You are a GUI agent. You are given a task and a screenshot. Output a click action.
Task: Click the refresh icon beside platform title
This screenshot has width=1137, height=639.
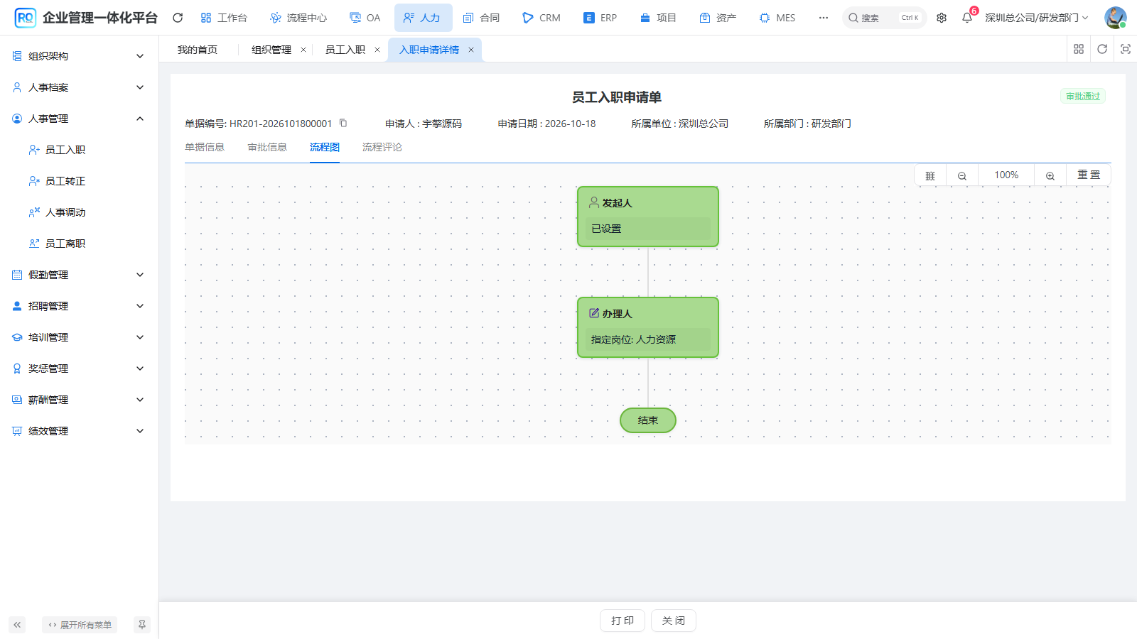(178, 18)
